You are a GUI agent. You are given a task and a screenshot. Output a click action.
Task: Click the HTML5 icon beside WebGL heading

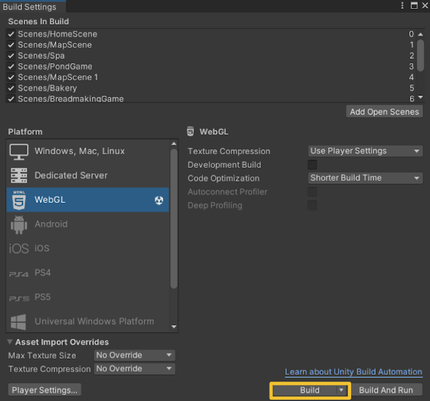[190, 131]
